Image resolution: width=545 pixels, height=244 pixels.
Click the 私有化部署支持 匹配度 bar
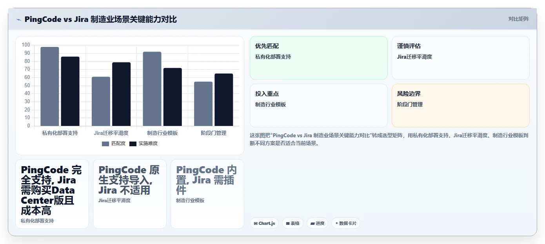click(x=50, y=86)
